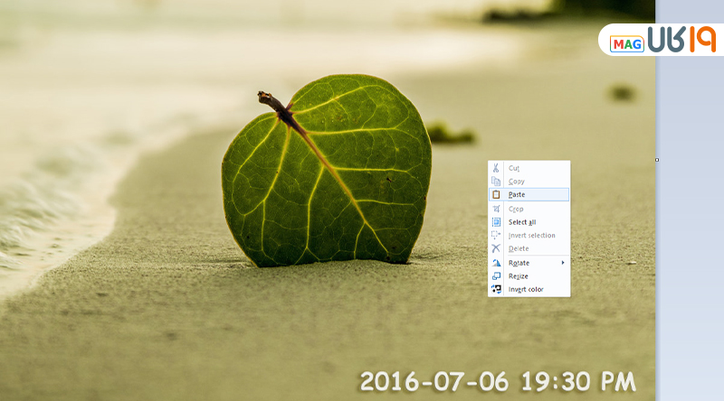Pick the Resize text label

519,276
